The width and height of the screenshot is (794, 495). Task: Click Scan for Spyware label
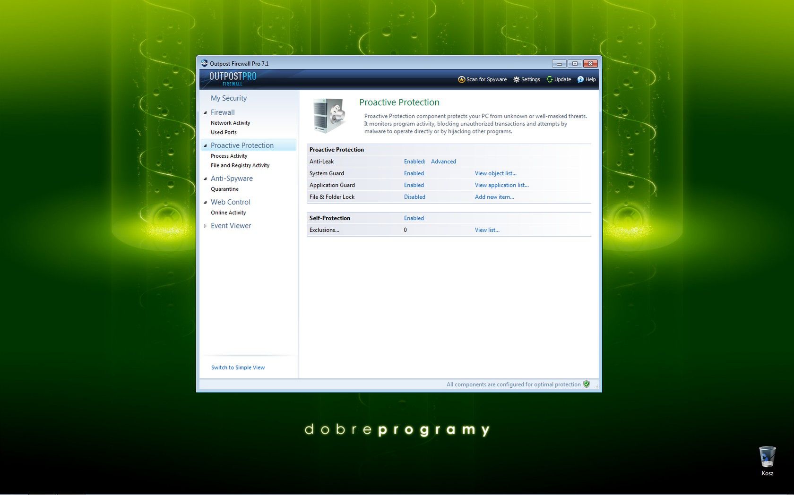pyautogui.click(x=486, y=79)
